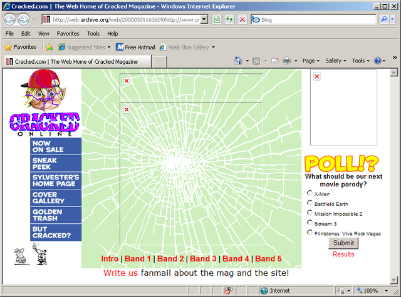Select the X-Men poll option

coord(310,193)
